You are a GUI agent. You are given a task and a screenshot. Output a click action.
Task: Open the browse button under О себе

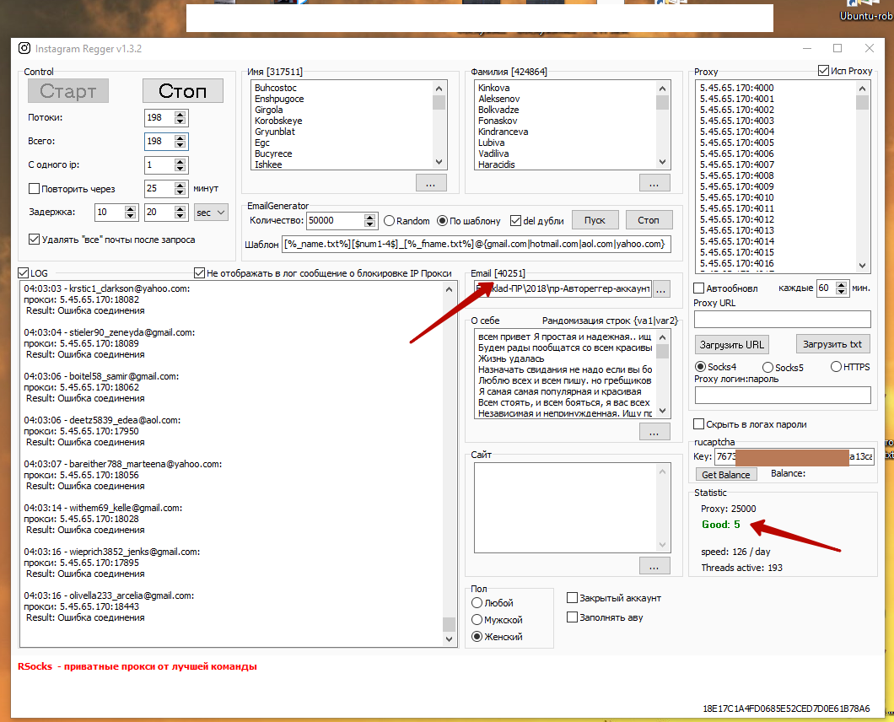point(654,432)
